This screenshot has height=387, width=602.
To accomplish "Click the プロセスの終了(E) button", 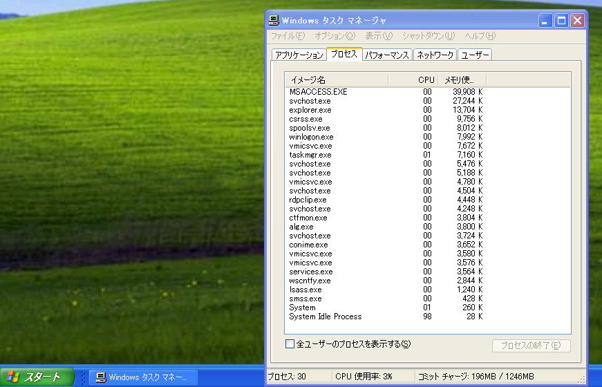I will pyautogui.click(x=531, y=346).
